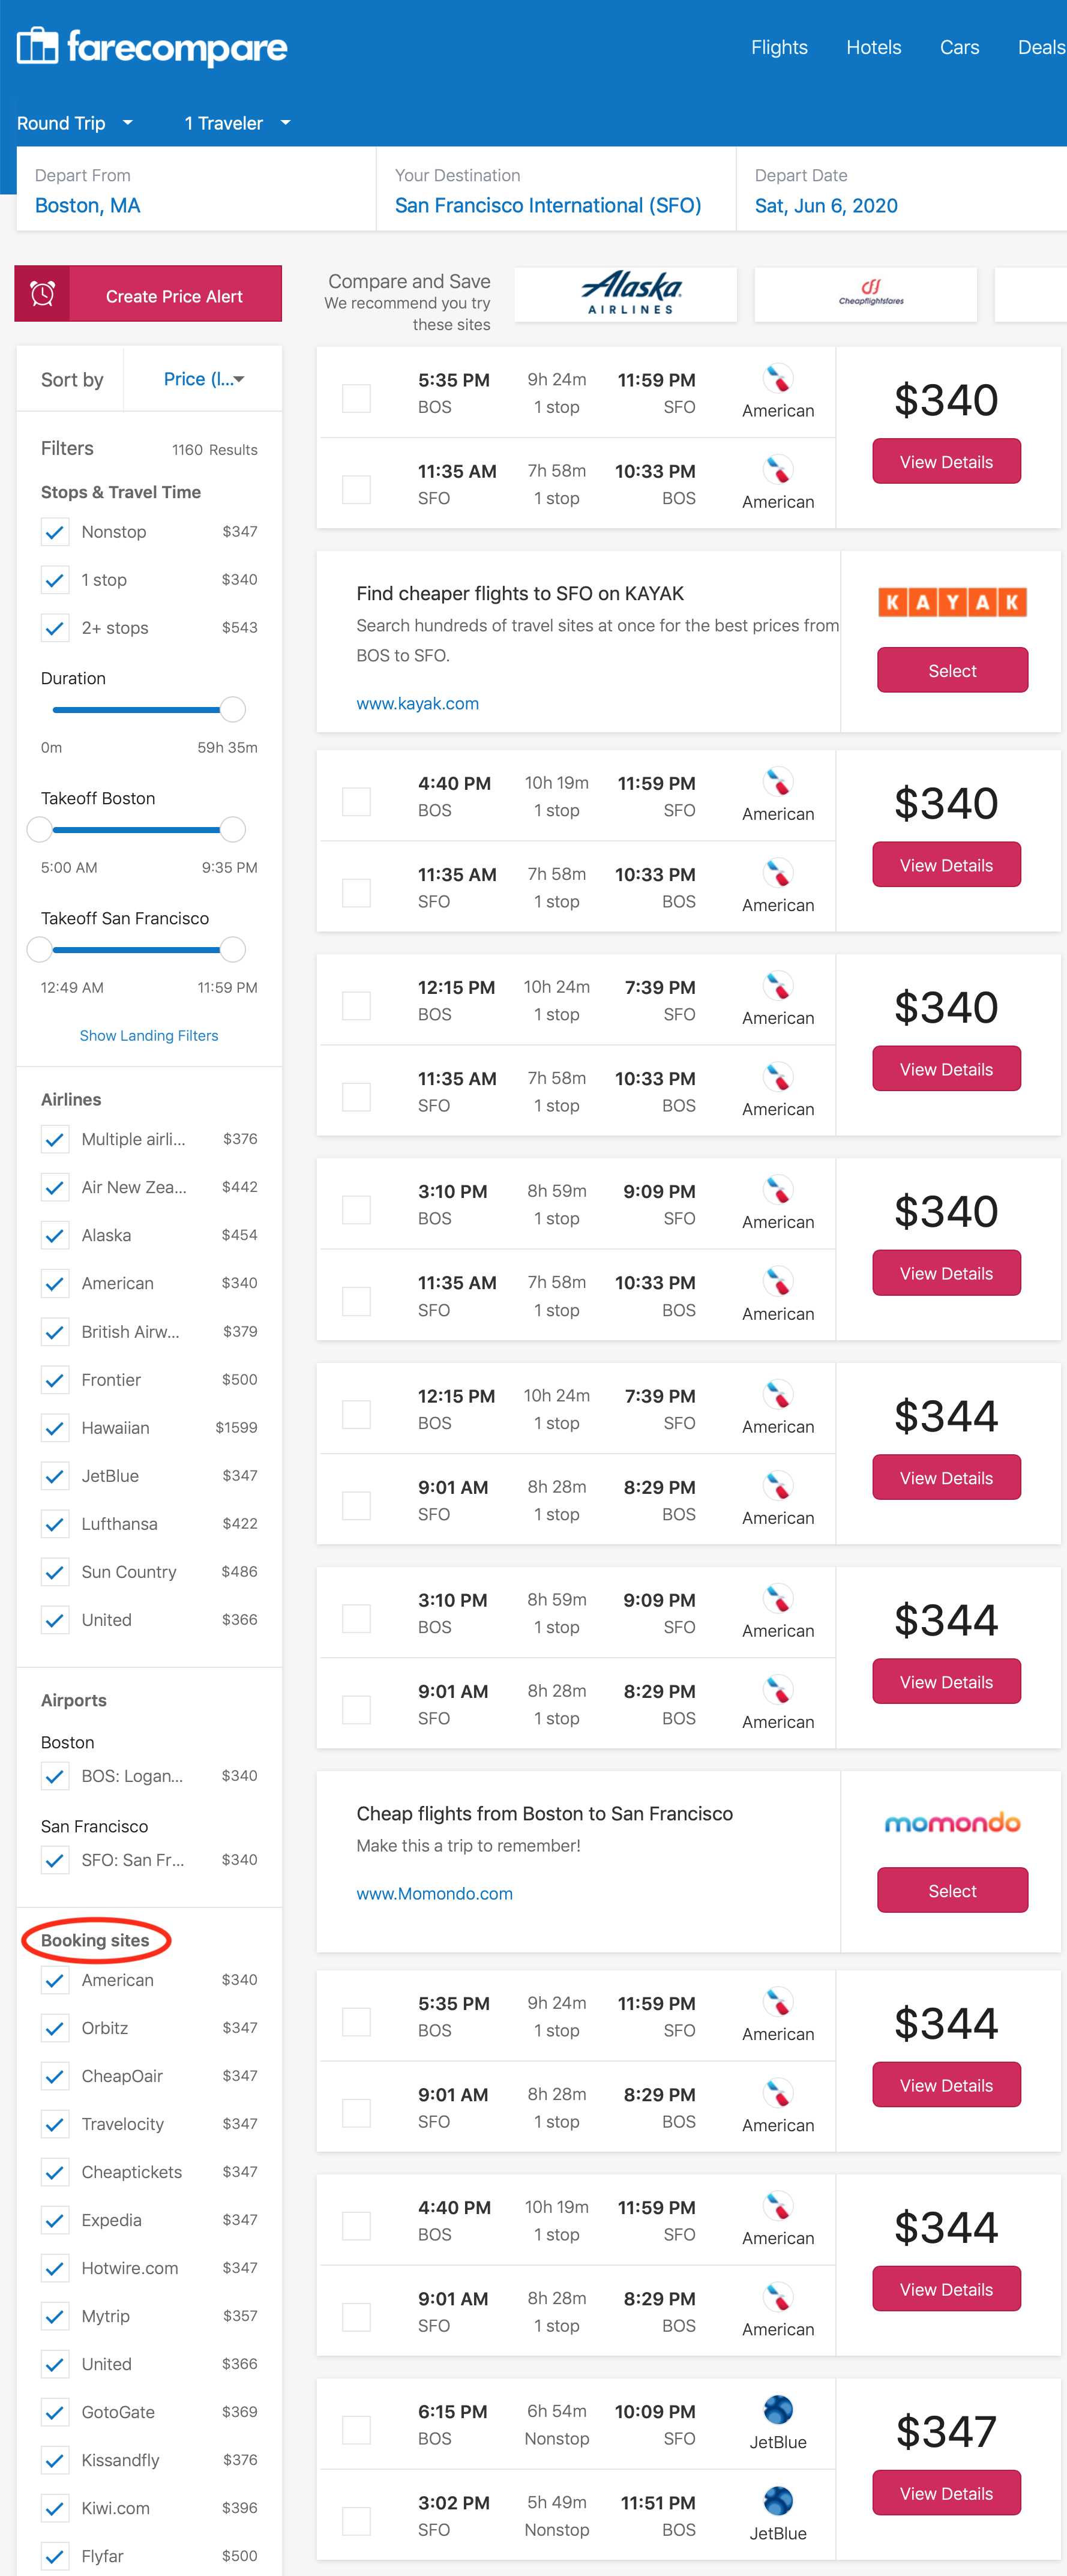Click the alarm clock price alert icon
This screenshot has width=1067, height=2576.
(42, 294)
